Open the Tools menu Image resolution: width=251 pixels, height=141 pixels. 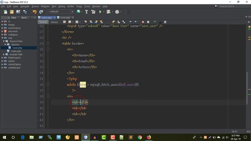pos(87,6)
